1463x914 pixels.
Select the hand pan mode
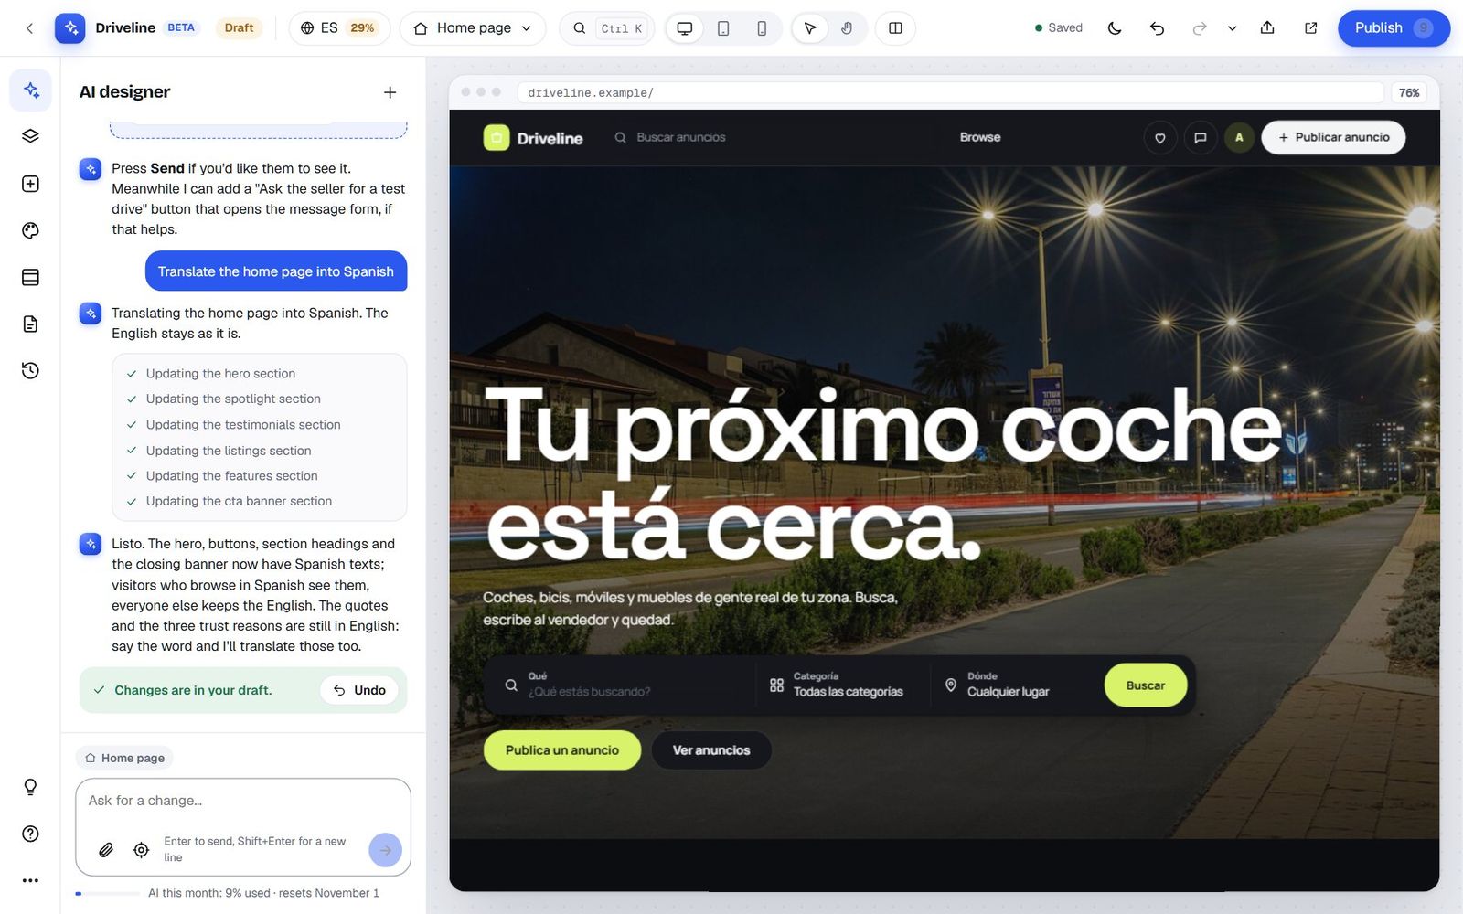pyautogui.click(x=848, y=28)
